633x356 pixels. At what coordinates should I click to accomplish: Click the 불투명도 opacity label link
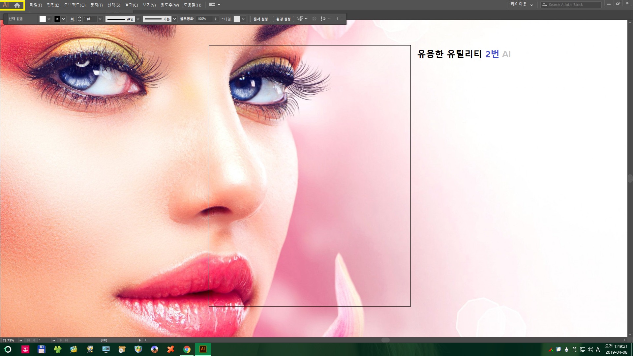187,19
